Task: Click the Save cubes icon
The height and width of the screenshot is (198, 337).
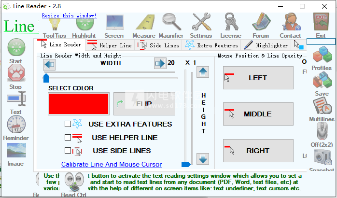Action: 323,81
